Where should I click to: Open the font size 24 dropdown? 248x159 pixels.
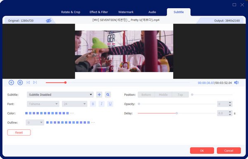(x=74, y=104)
